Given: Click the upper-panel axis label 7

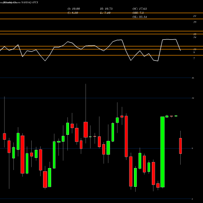Looking at the screenshot, I should pyautogui.click(x=194, y=58).
